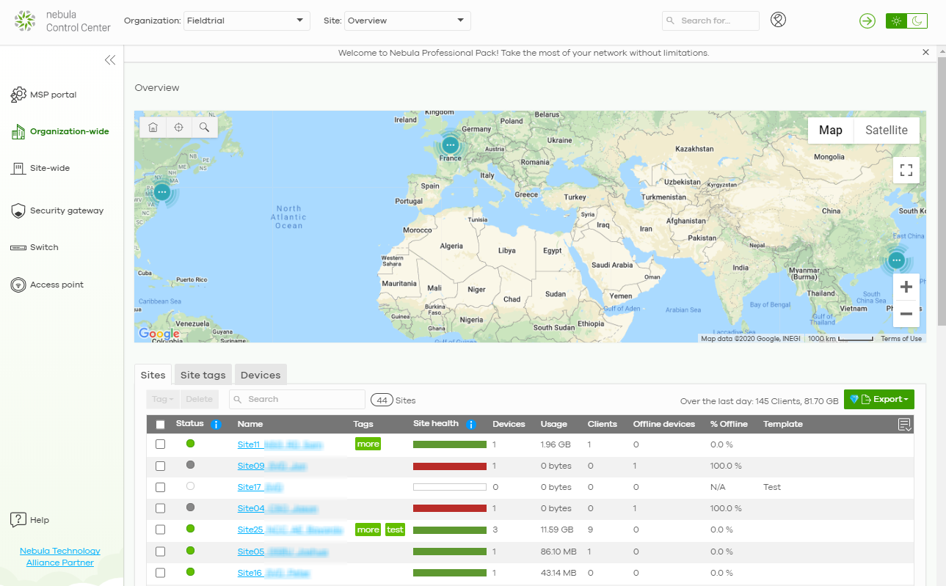
Task: Check the Site05 row checkbox
Action: [161, 552]
